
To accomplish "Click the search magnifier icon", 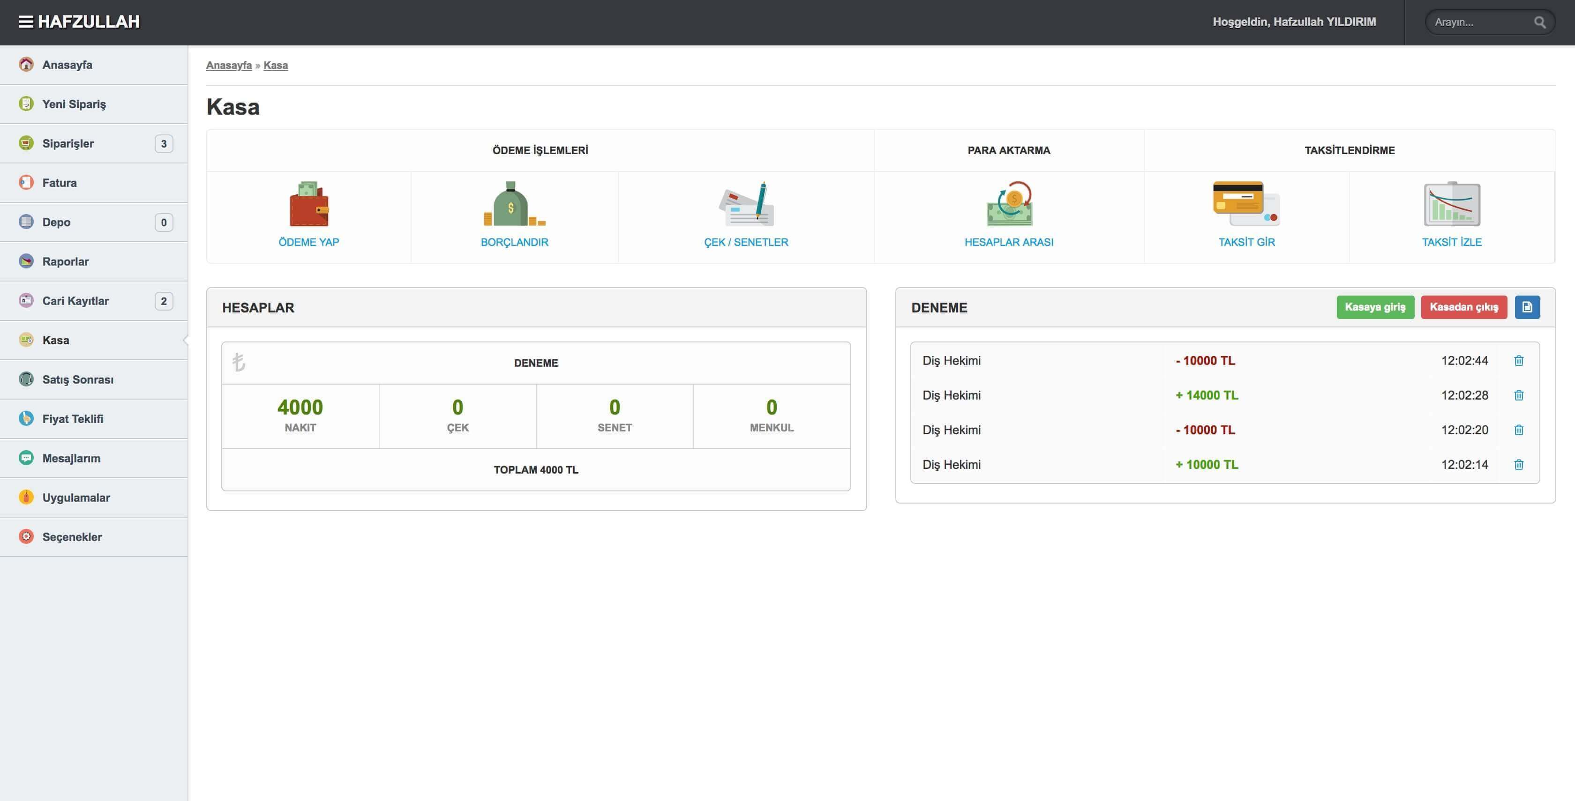I will [1539, 22].
